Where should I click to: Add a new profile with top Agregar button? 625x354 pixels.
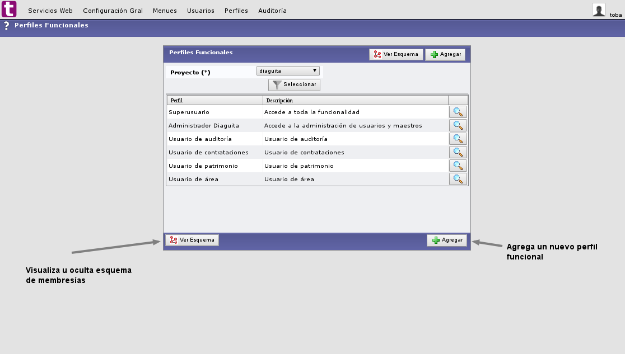[x=445, y=54]
